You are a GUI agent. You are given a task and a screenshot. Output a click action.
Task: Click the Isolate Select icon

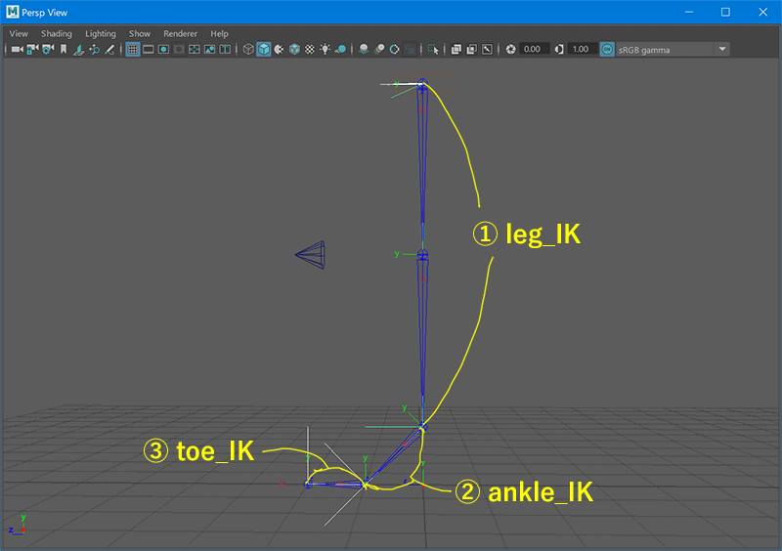pyautogui.click(x=433, y=50)
